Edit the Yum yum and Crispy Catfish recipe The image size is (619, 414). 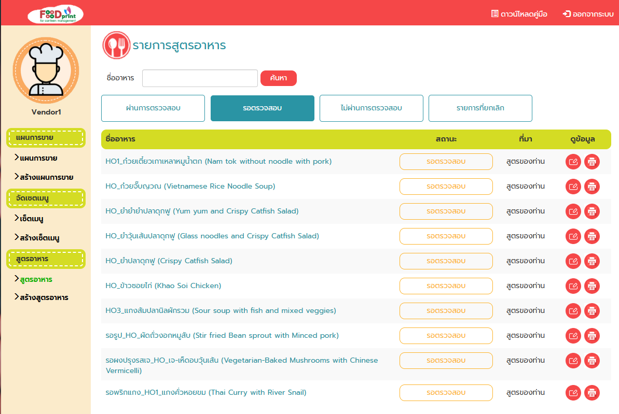(x=573, y=211)
